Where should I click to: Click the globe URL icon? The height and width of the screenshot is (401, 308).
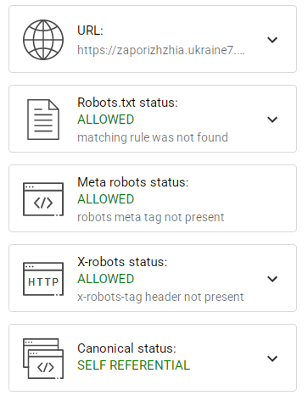pyautogui.click(x=43, y=40)
